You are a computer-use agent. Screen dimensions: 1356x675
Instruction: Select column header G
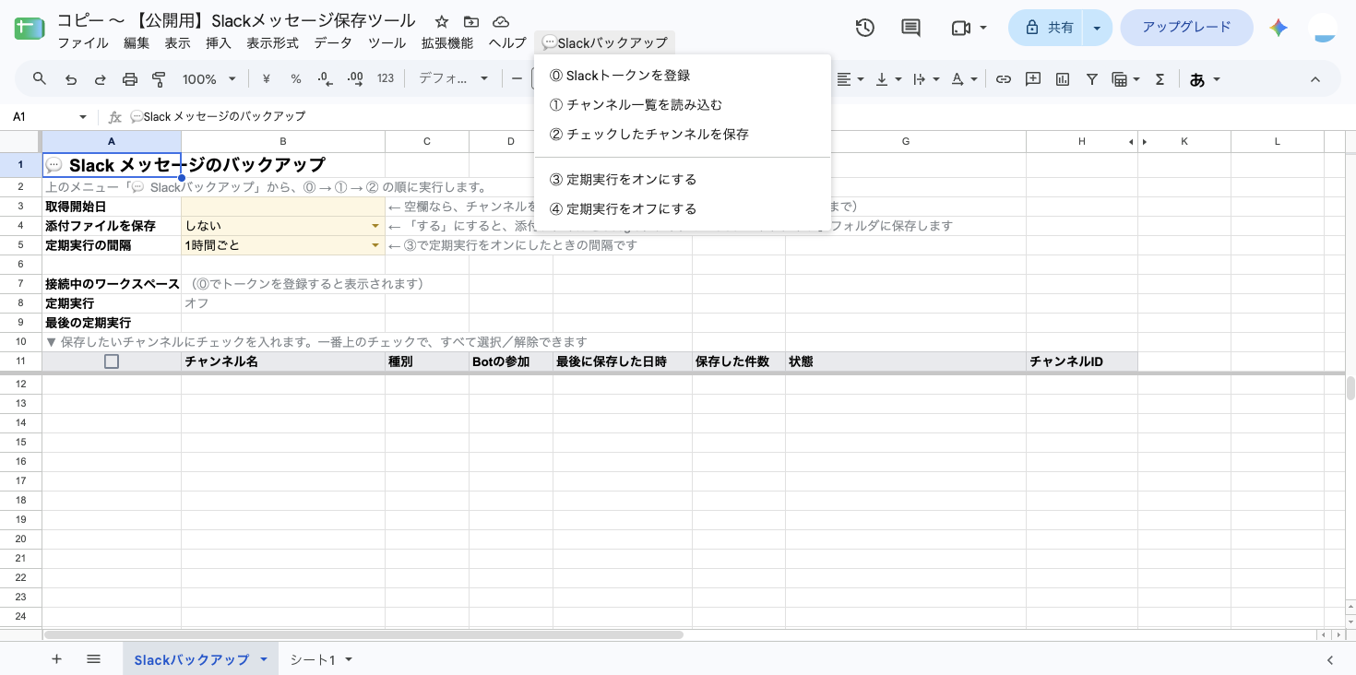(x=906, y=142)
